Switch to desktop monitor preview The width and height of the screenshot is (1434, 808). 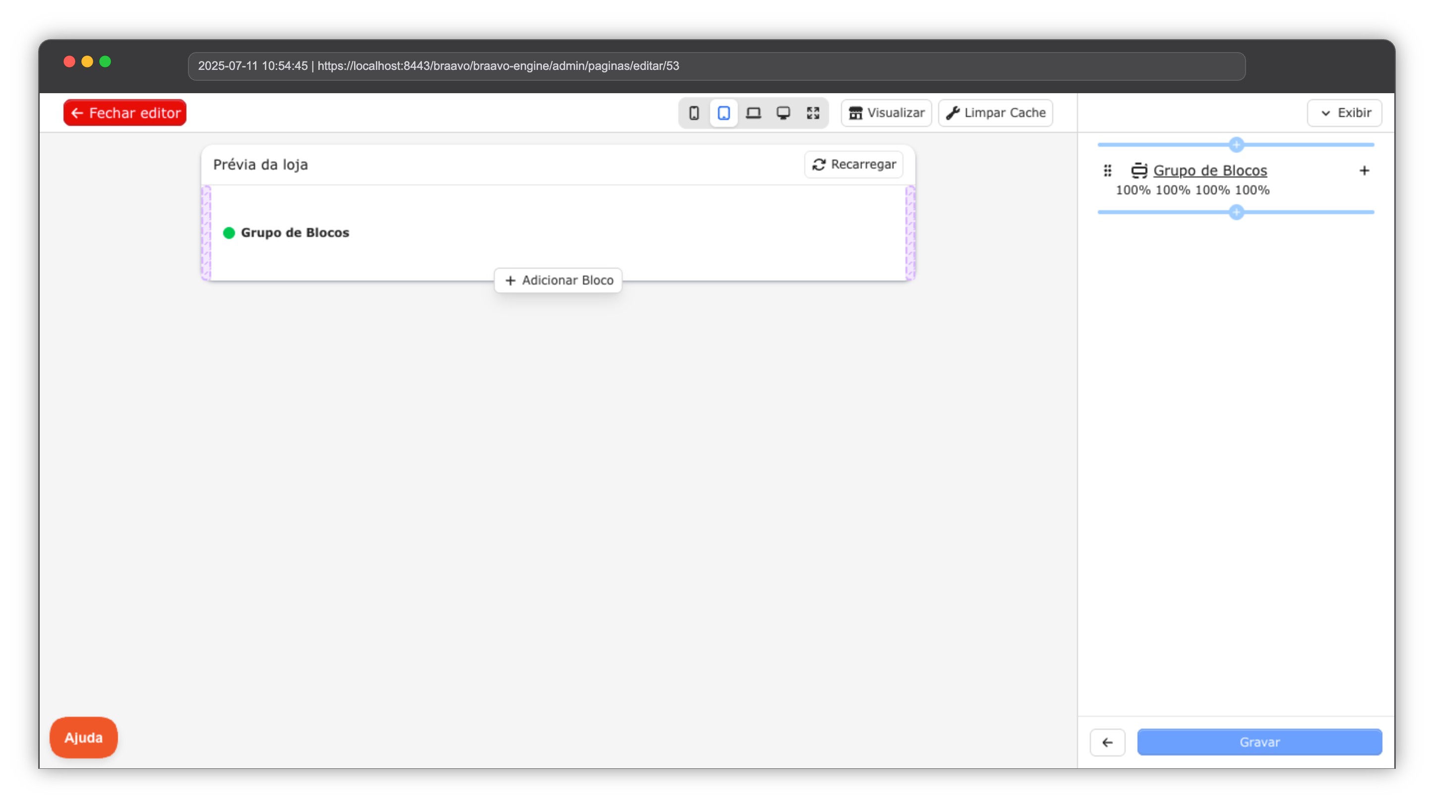coord(783,113)
